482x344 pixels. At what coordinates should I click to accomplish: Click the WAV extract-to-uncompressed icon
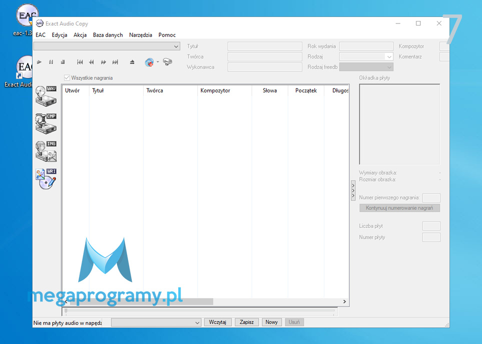(x=46, y=95)
